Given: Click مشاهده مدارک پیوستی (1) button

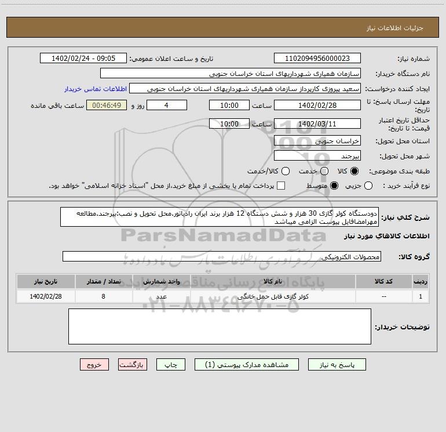Looking at the screenshot, I should coord(247,365).
